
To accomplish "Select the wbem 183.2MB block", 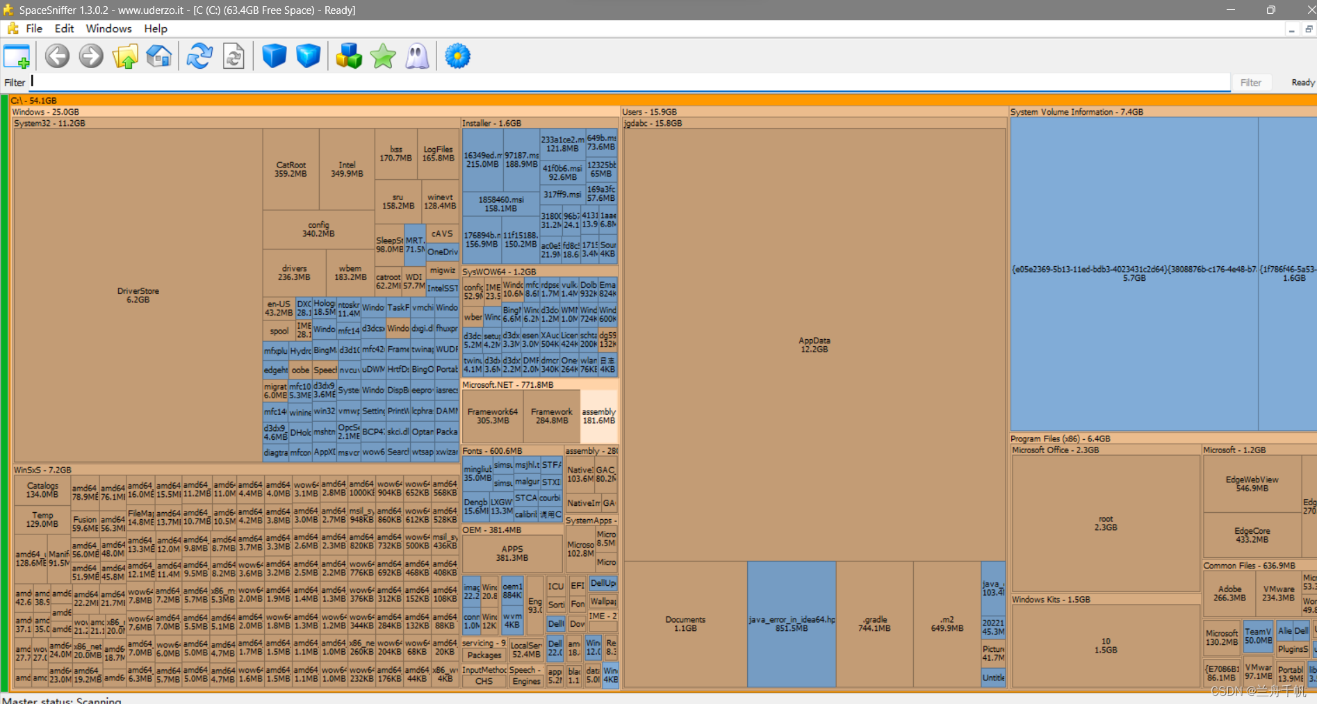I will point(350,272).
